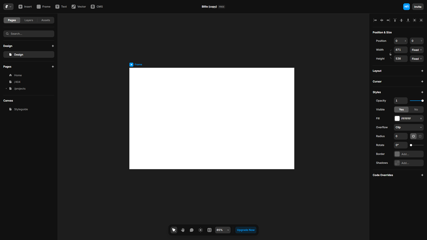Toggle individual corner radius mode

420,136
